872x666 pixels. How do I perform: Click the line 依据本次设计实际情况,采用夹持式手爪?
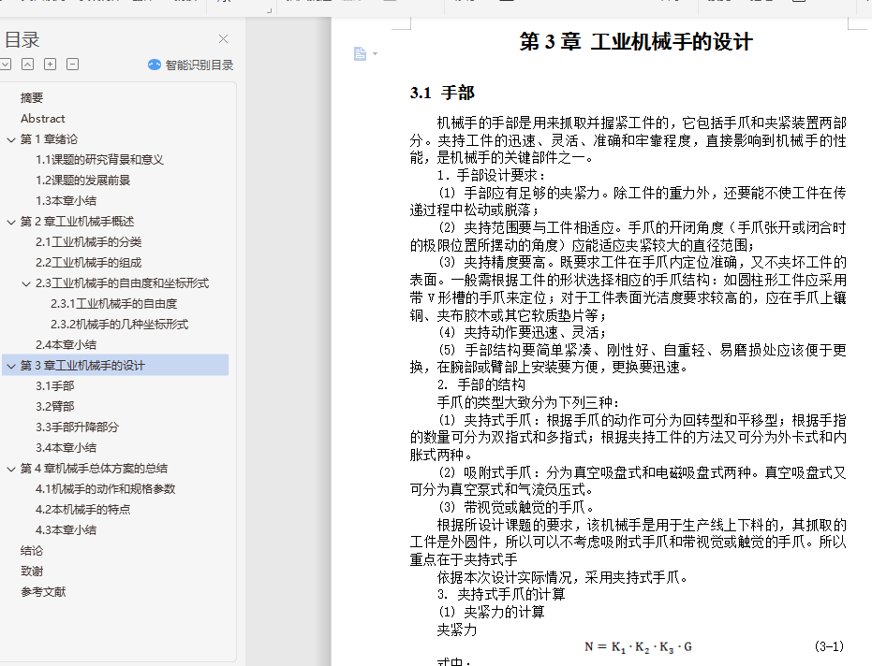(x=564, y=577)
